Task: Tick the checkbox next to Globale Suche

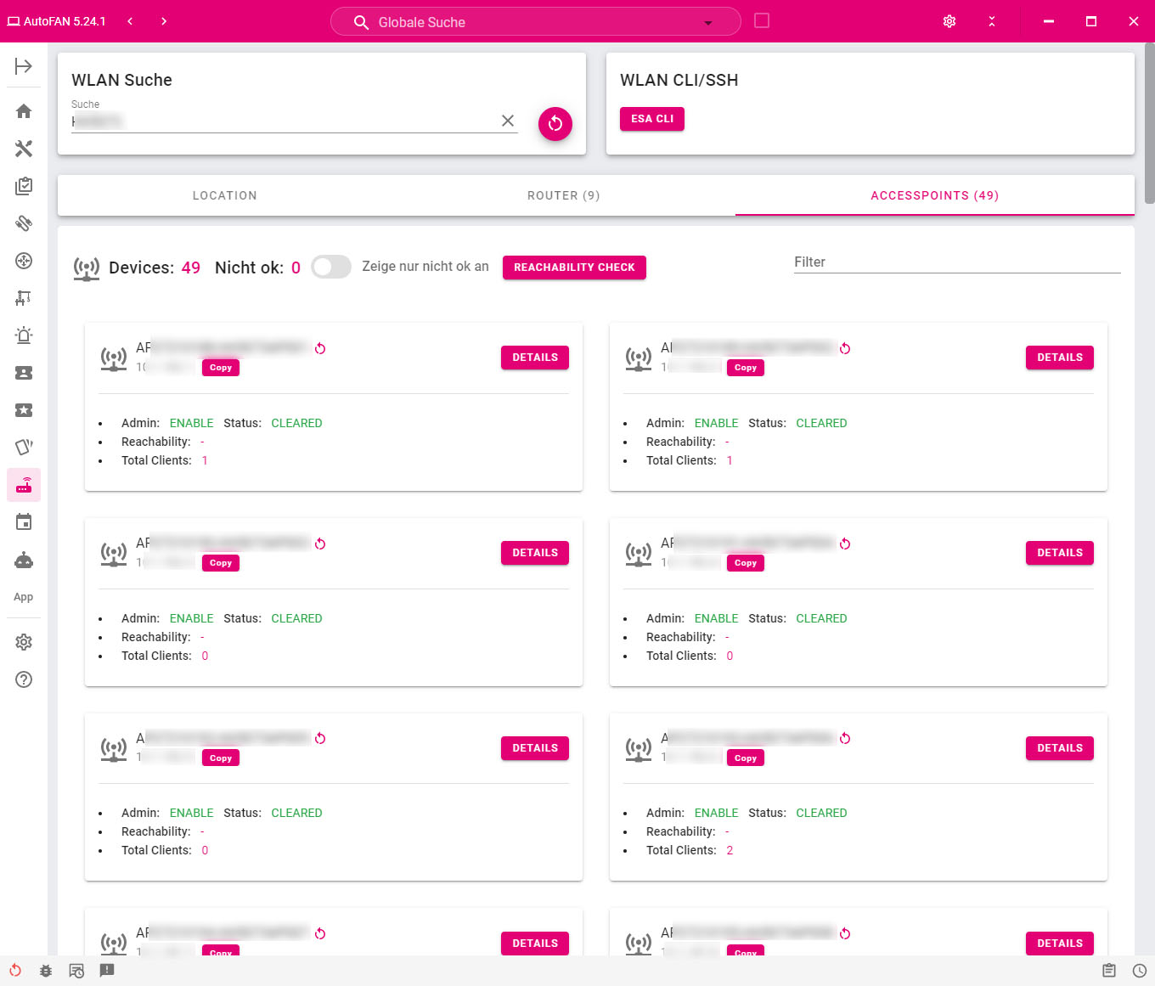Action: pyautogui.click(x=762, y=20)
